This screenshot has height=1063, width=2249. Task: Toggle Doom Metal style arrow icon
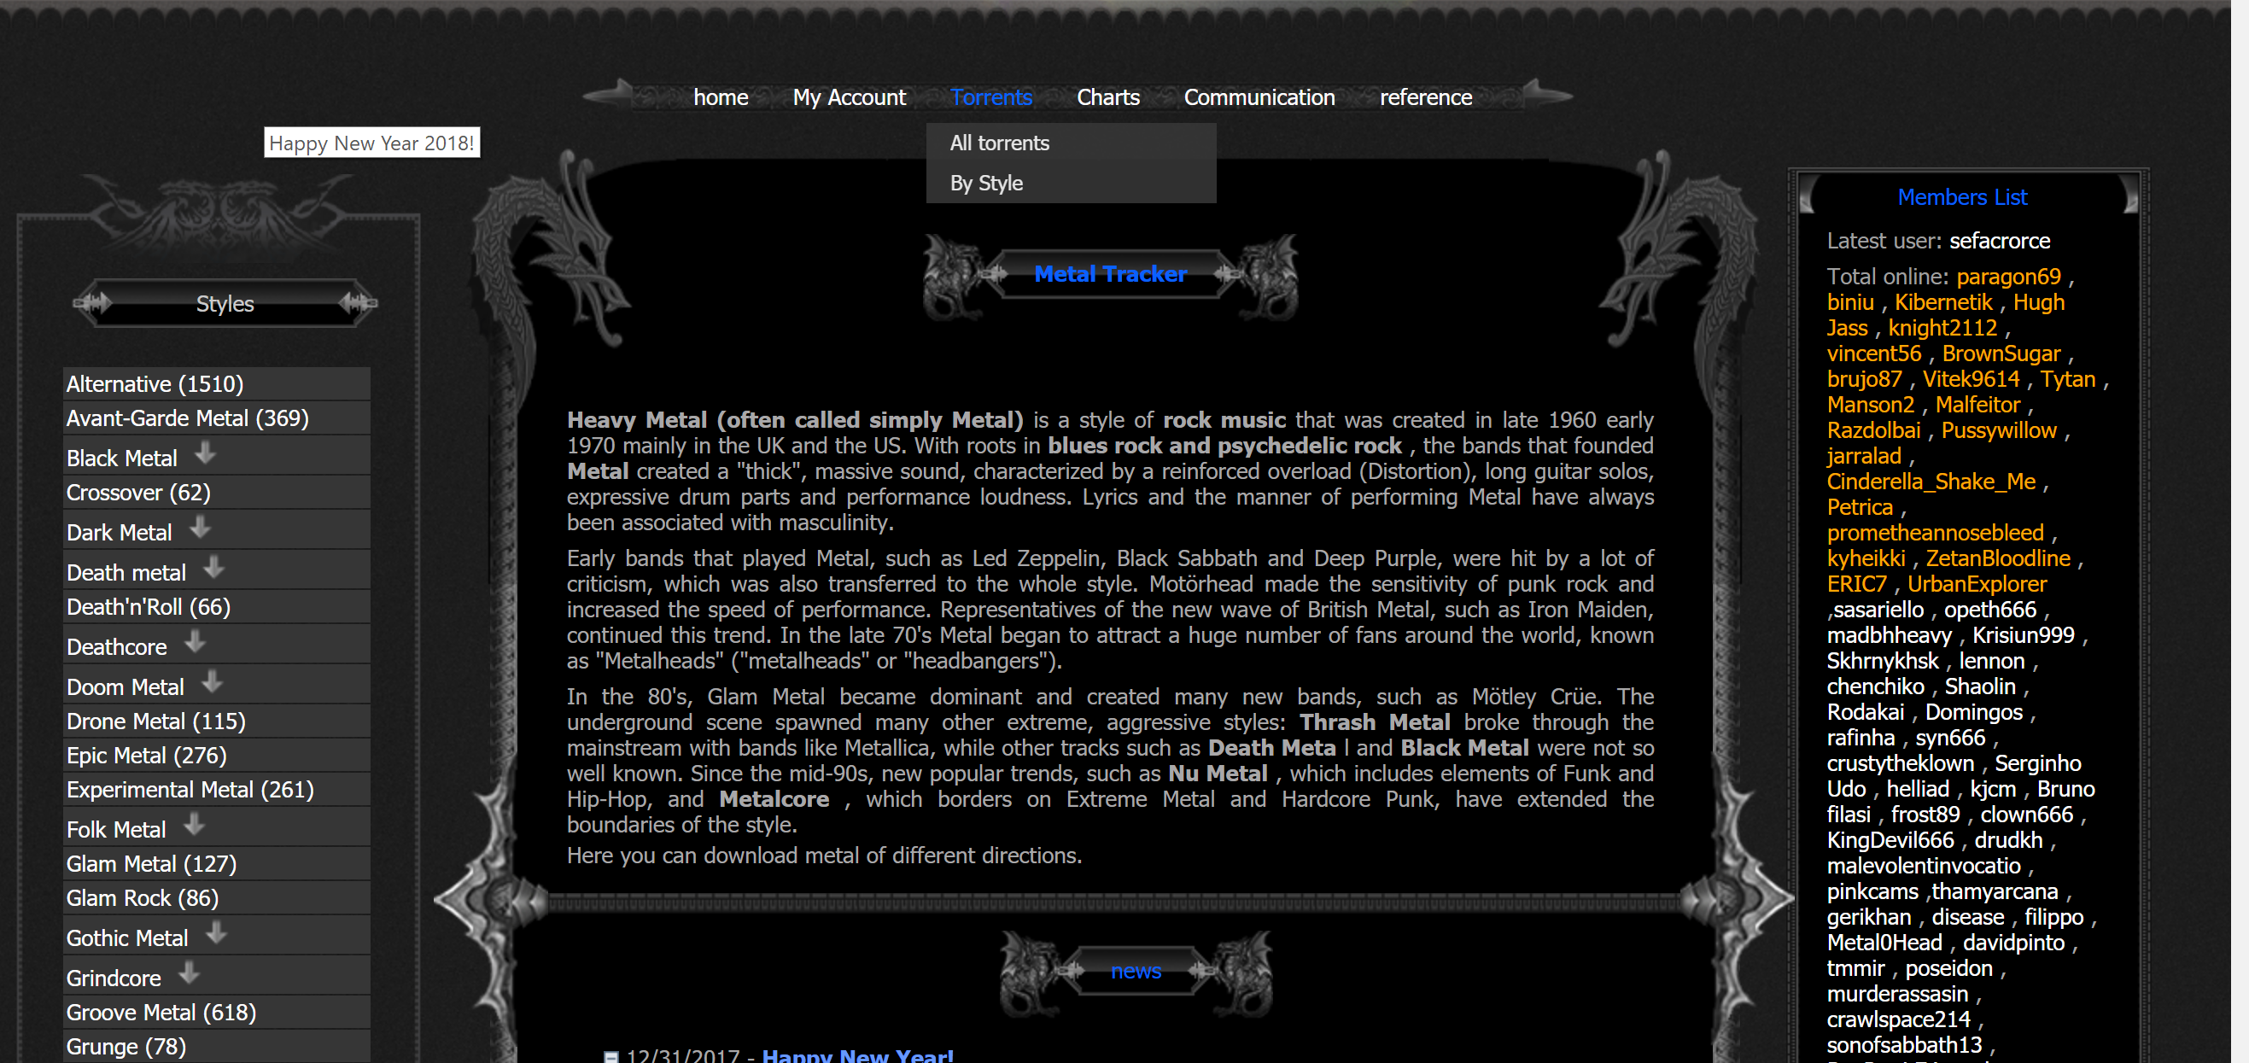point(211,684)
